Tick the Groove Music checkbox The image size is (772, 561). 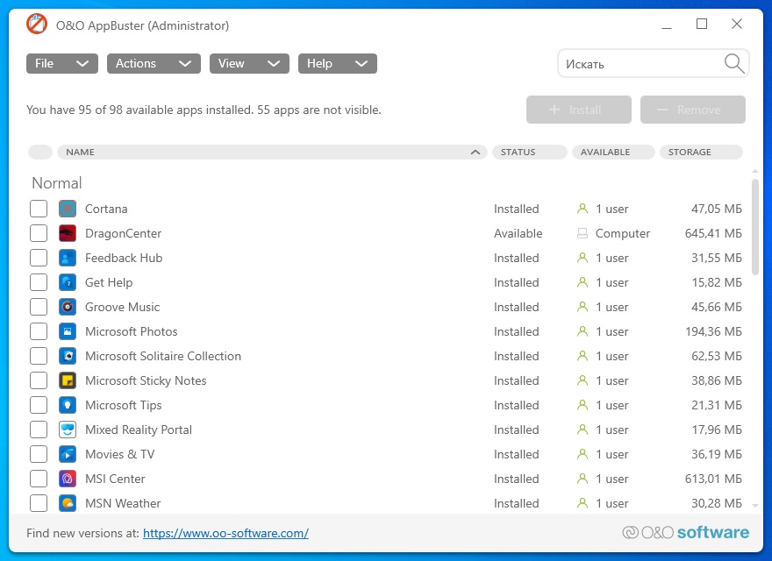coord(39,307)
